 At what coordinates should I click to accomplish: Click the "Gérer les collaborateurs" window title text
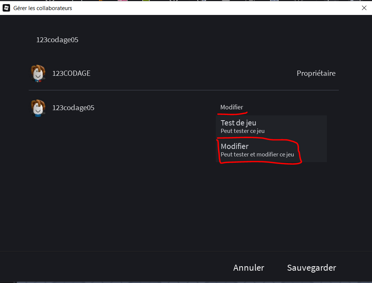[42, 8]
